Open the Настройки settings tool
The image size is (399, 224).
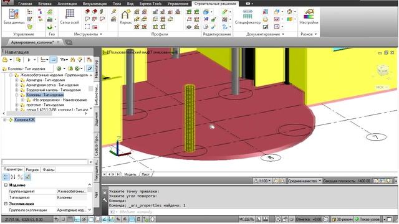309,17
